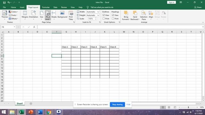This screenshot has width=205, height=115.
Task: Open Print Titles settings
Action: coord(71,15)
